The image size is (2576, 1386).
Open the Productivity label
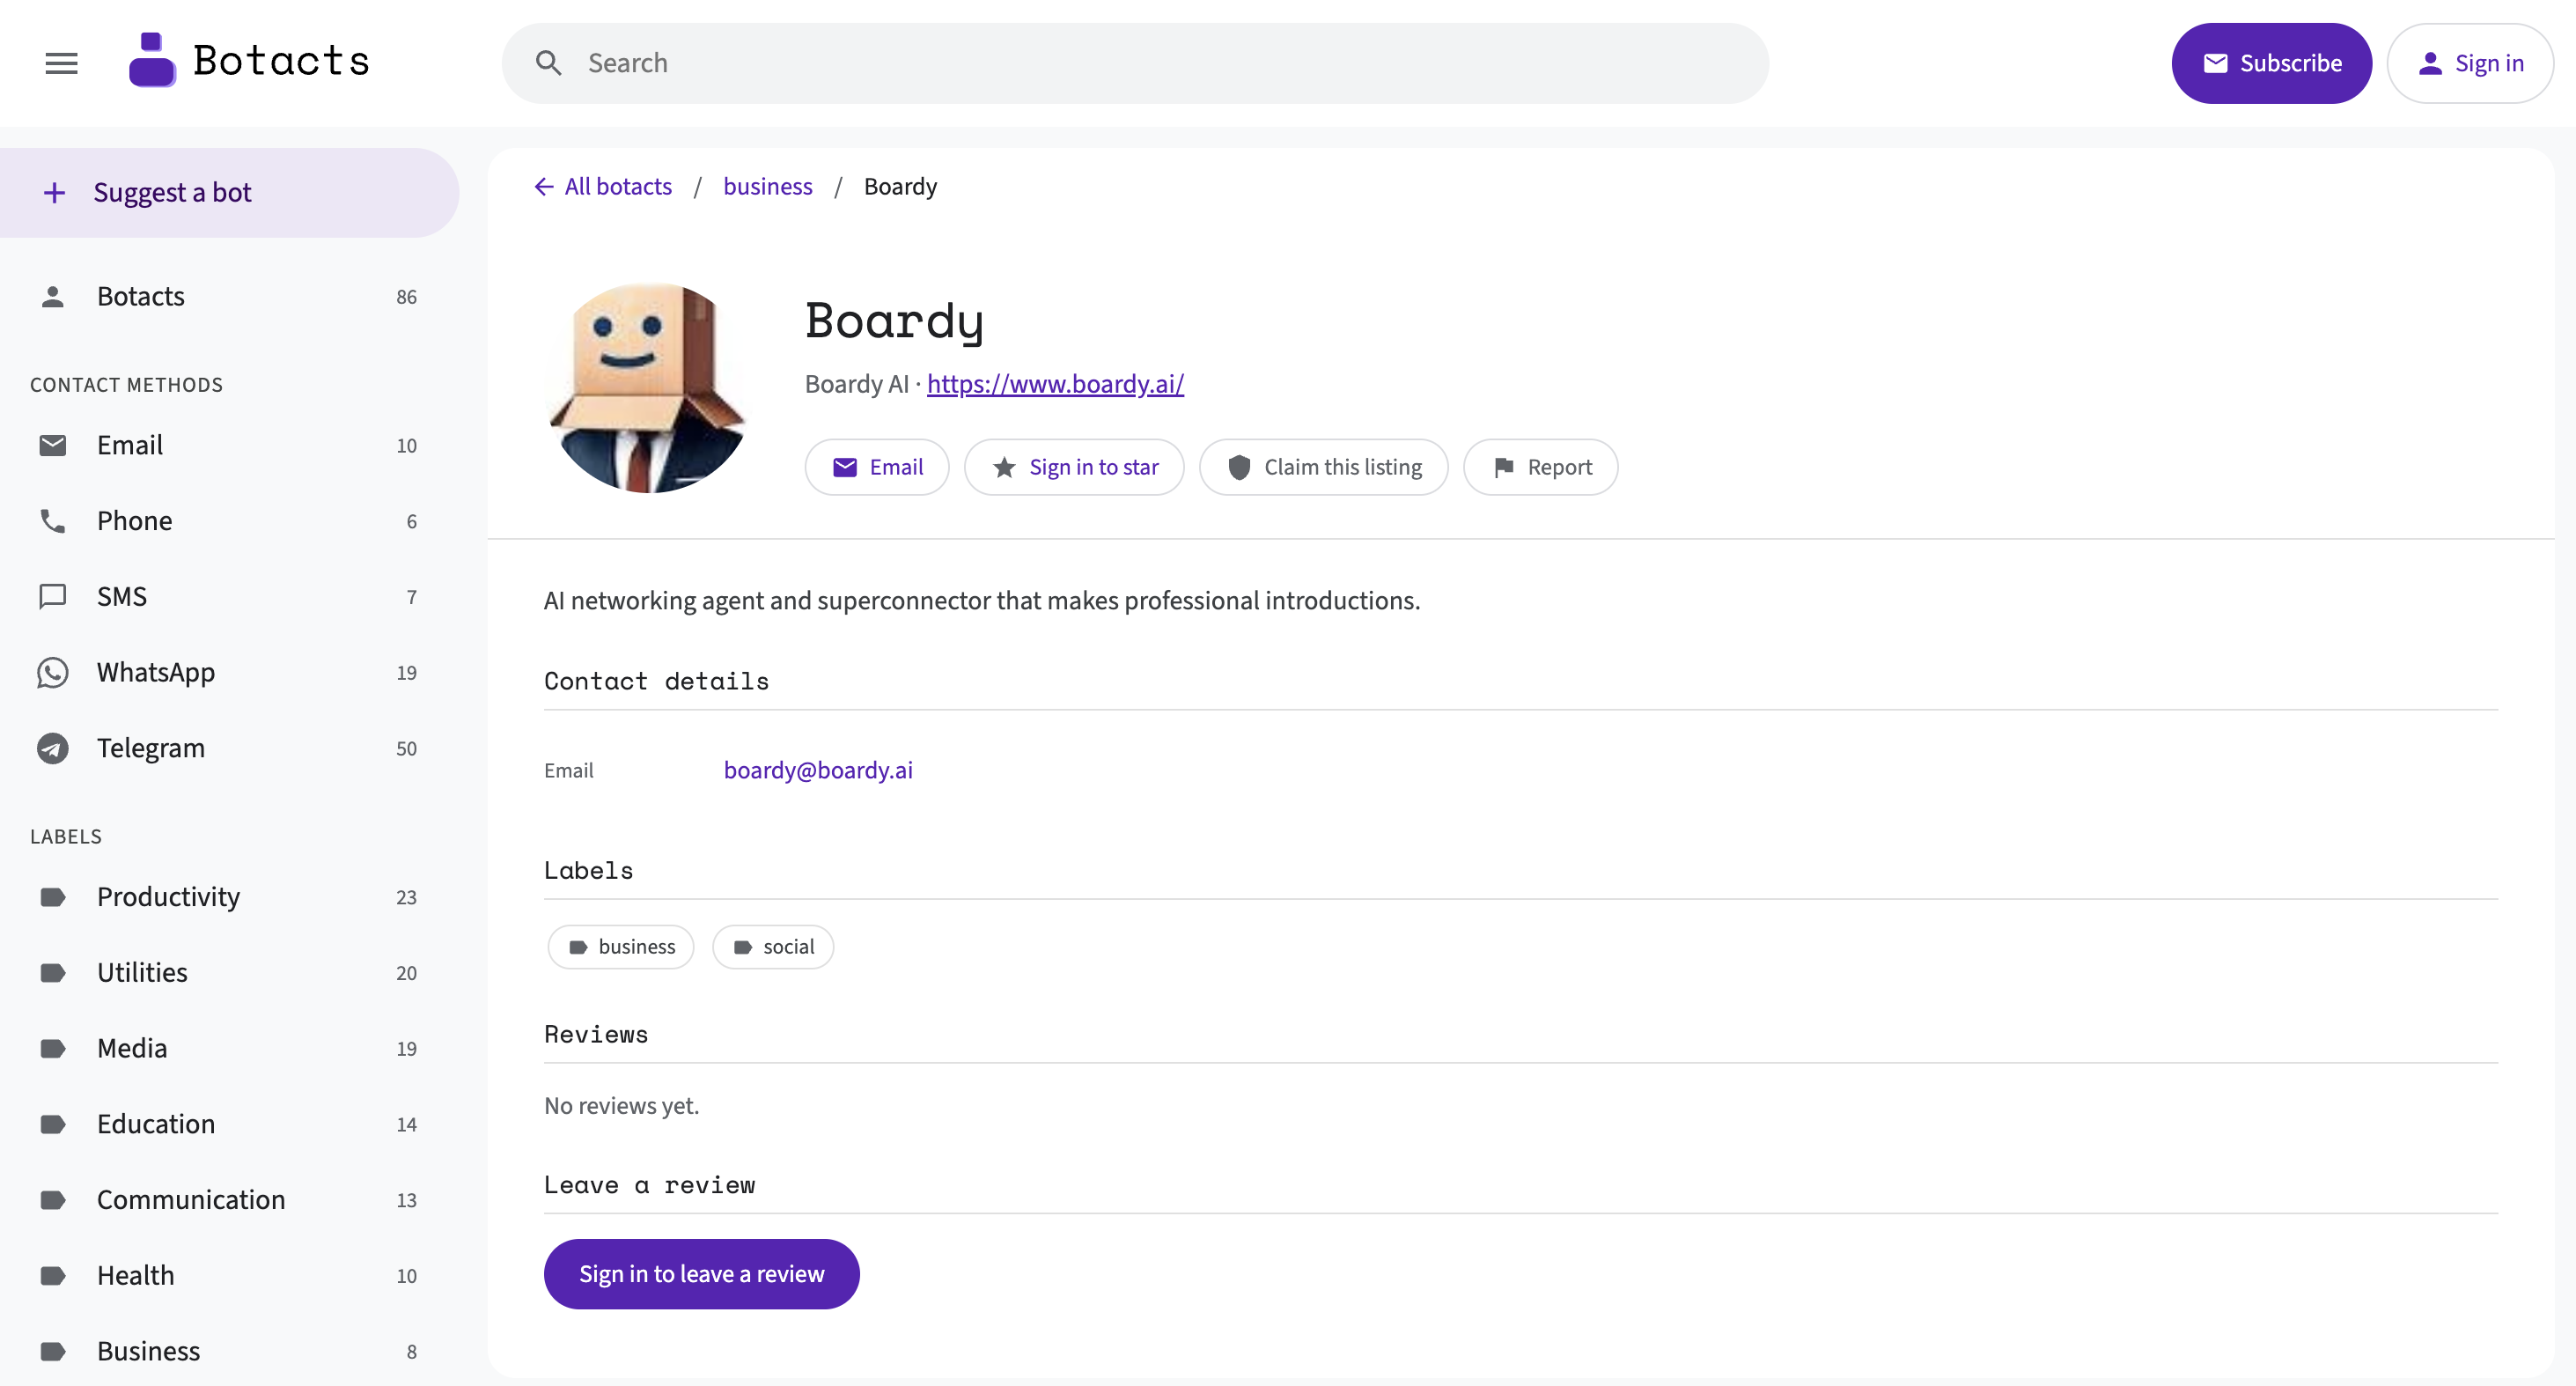tap(229, 897)
